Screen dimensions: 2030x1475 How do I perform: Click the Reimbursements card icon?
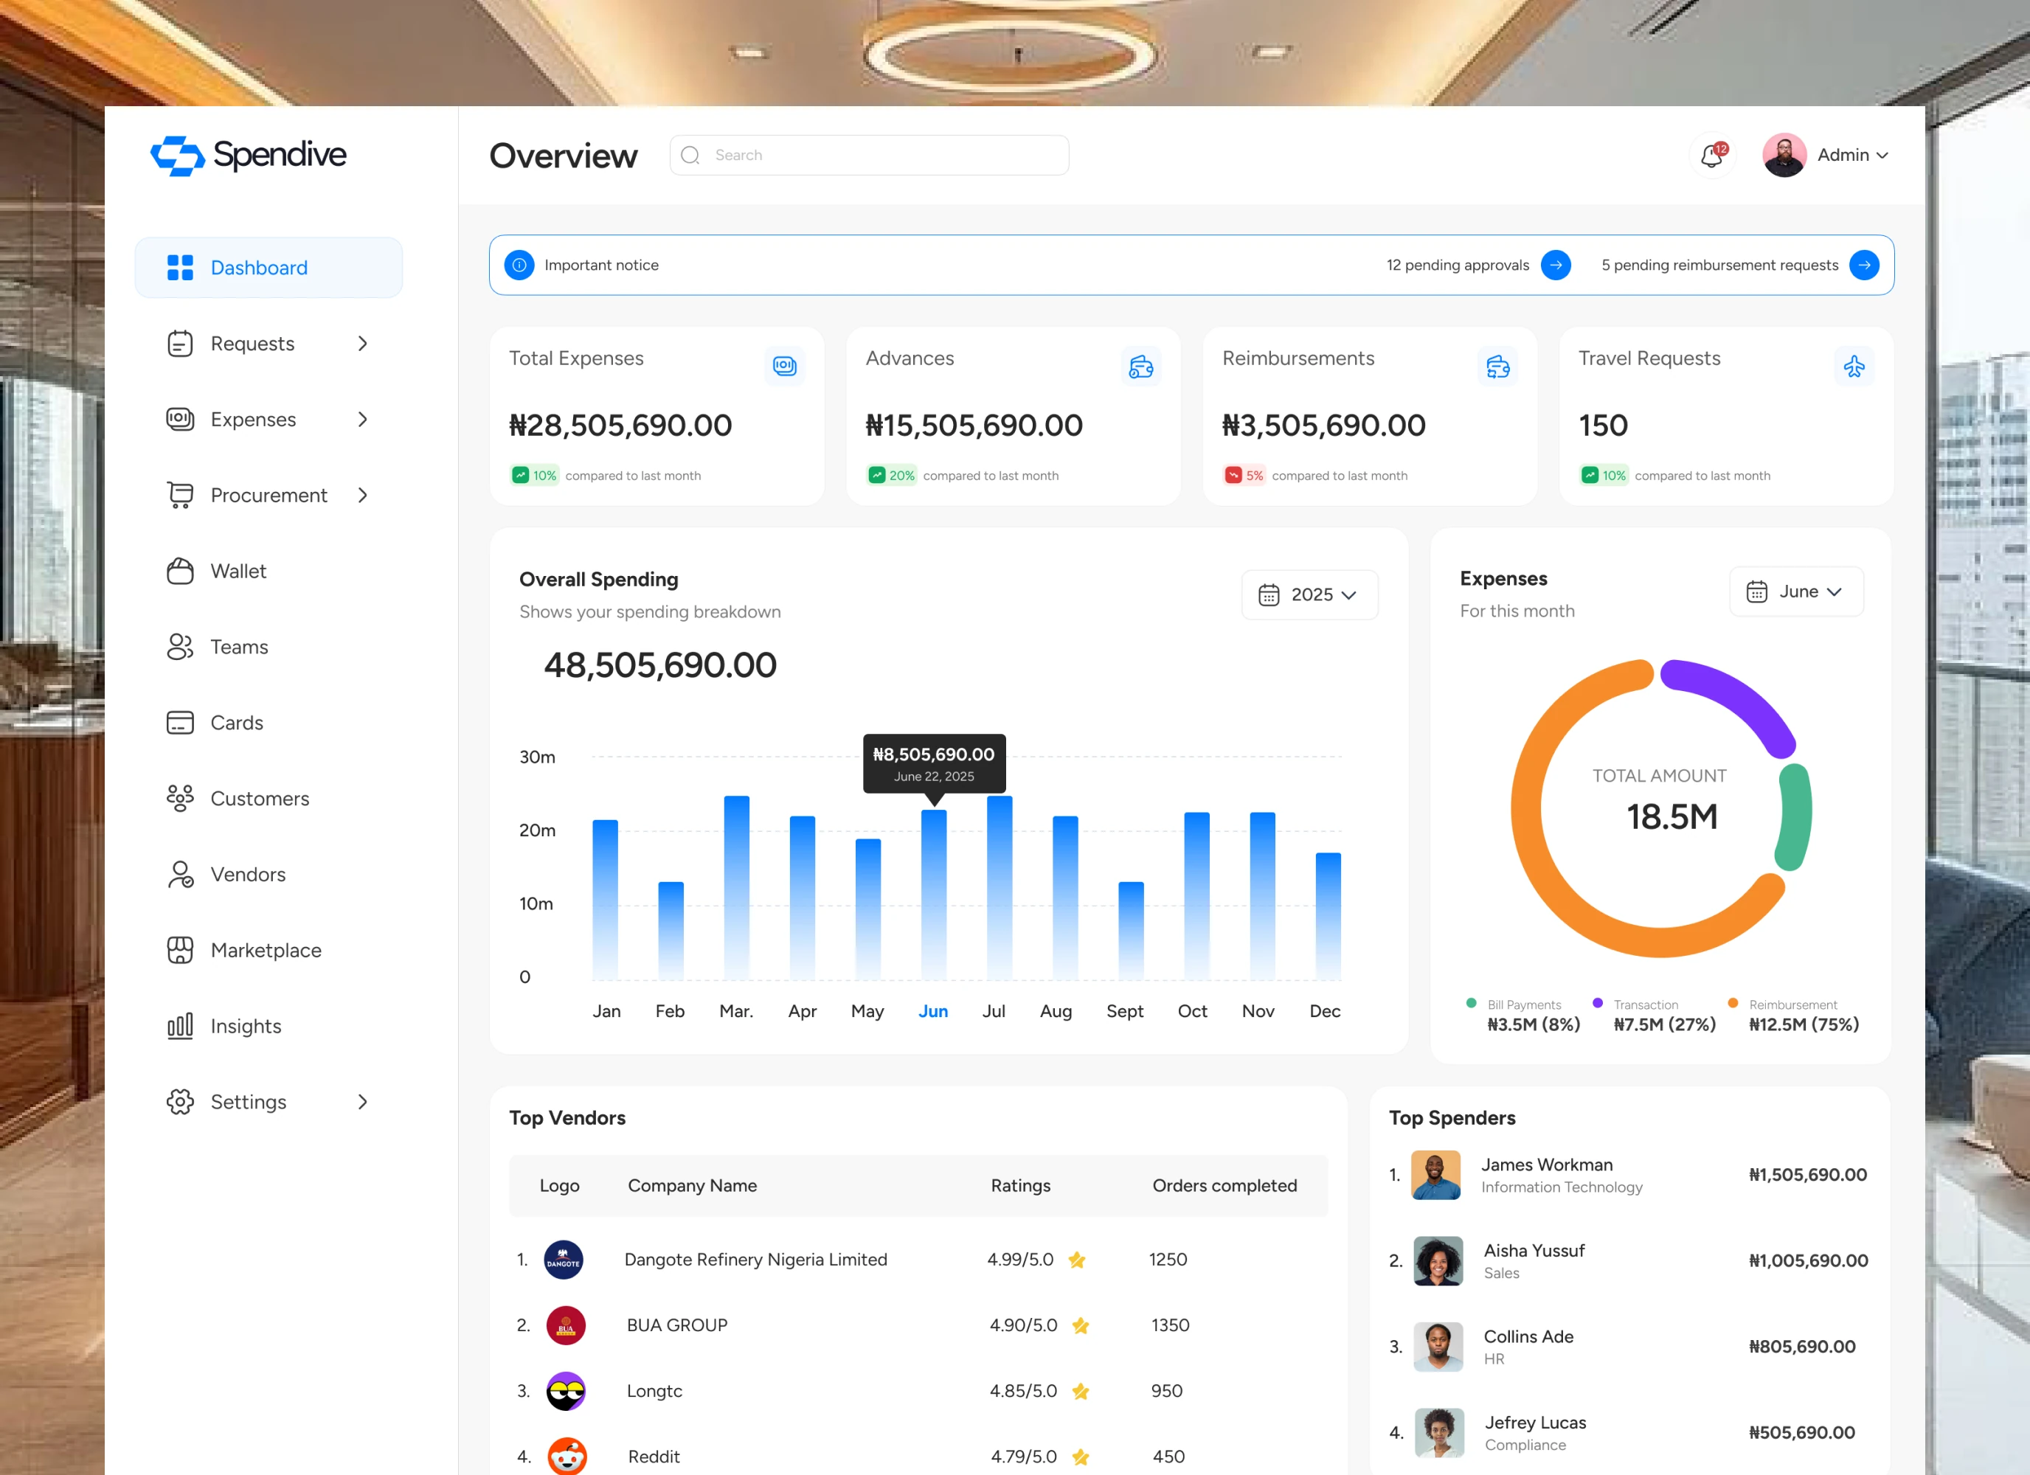(1497, 366)
